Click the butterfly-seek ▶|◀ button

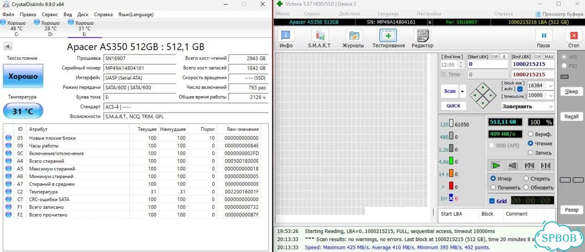pos(546,165)
